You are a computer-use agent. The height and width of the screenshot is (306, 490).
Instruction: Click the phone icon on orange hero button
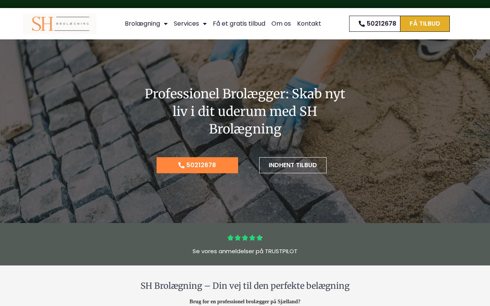181,165
